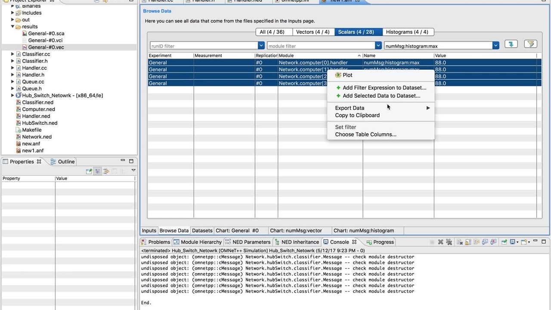Image resolution: width=551 pixels, height=310 pixels.
Task: Toggle Show Categories in the Properties panel
Action: (98, 171)
